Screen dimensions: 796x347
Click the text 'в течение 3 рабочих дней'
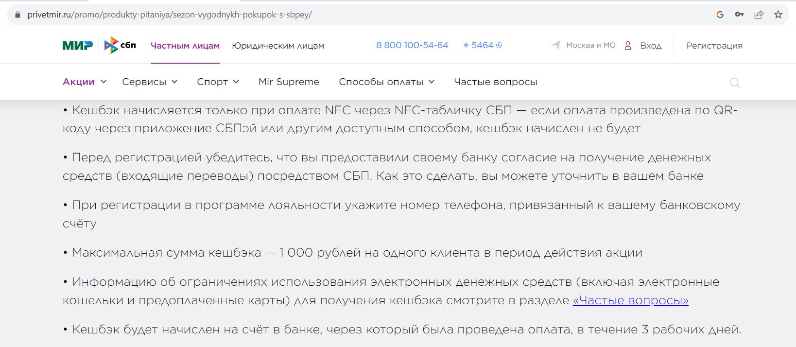(x=659, y=330)
